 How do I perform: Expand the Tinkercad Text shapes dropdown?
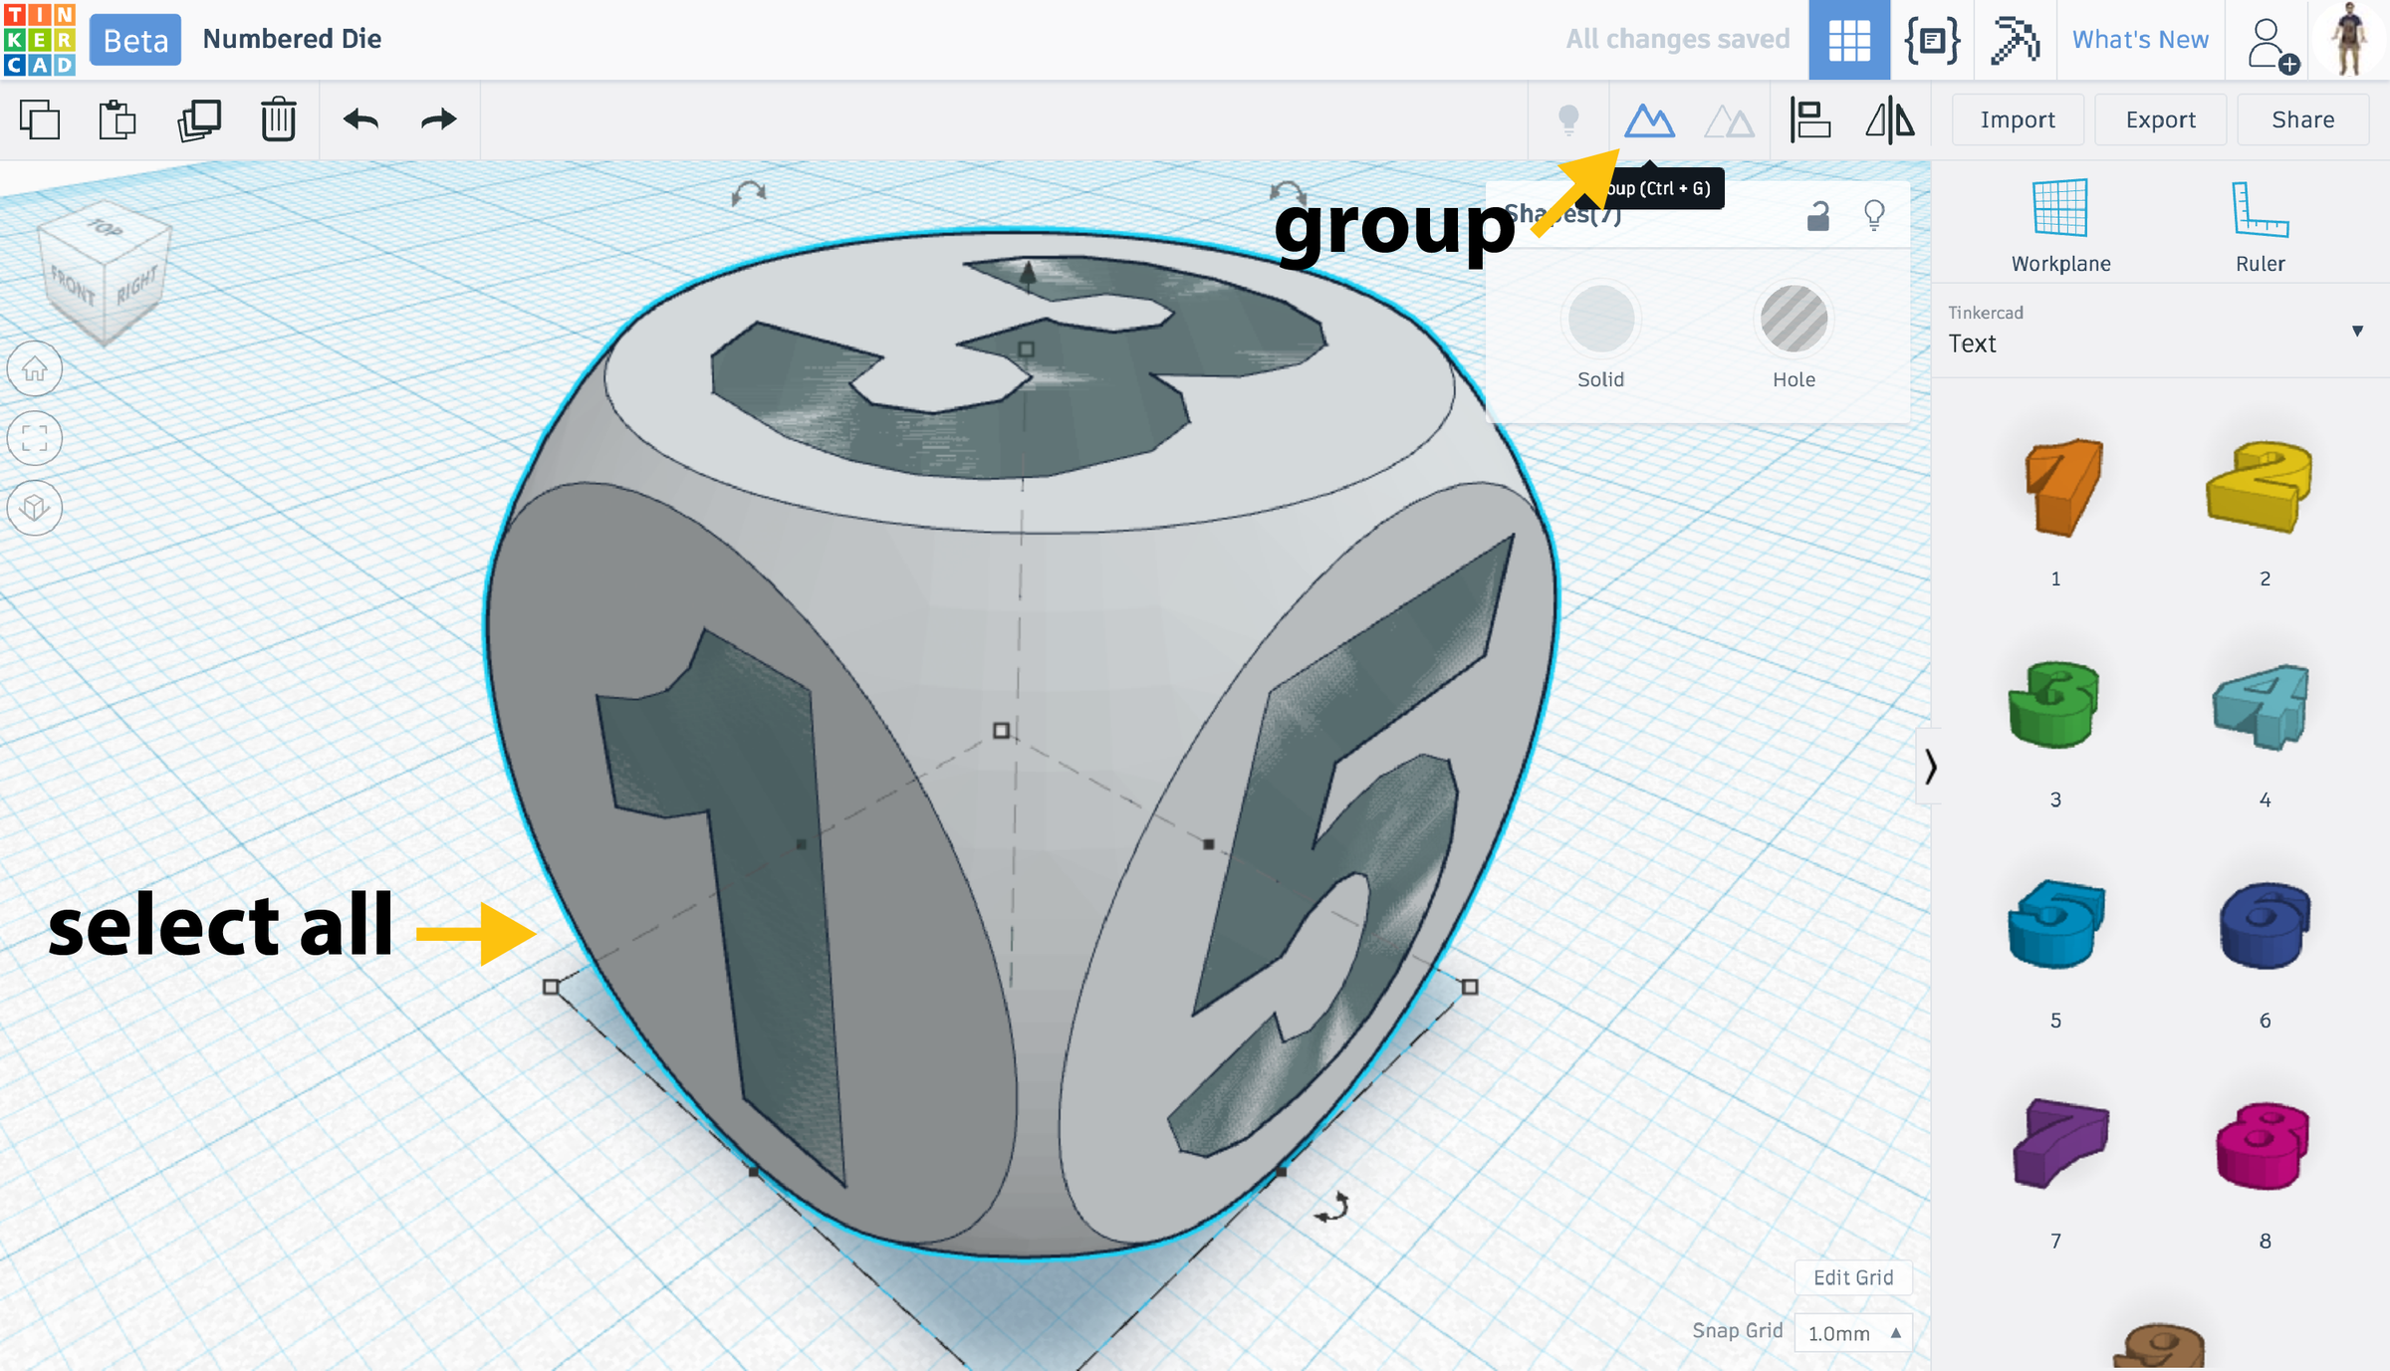[2356, 331]
